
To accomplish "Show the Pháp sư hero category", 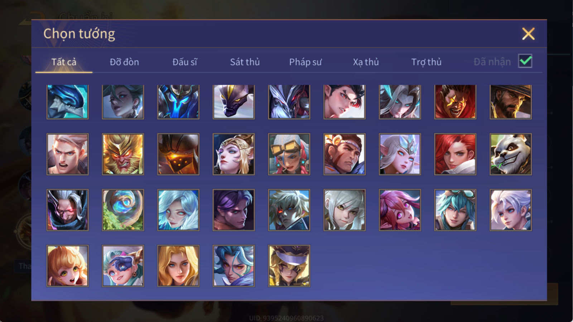I will (305, 62).
